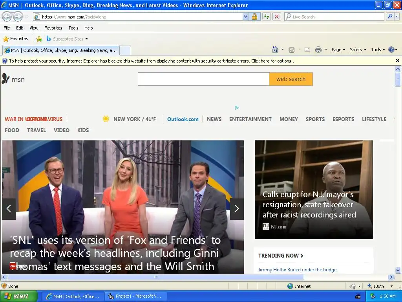
Task: Click the browser Forward arrow button
Action: point(18,17)
